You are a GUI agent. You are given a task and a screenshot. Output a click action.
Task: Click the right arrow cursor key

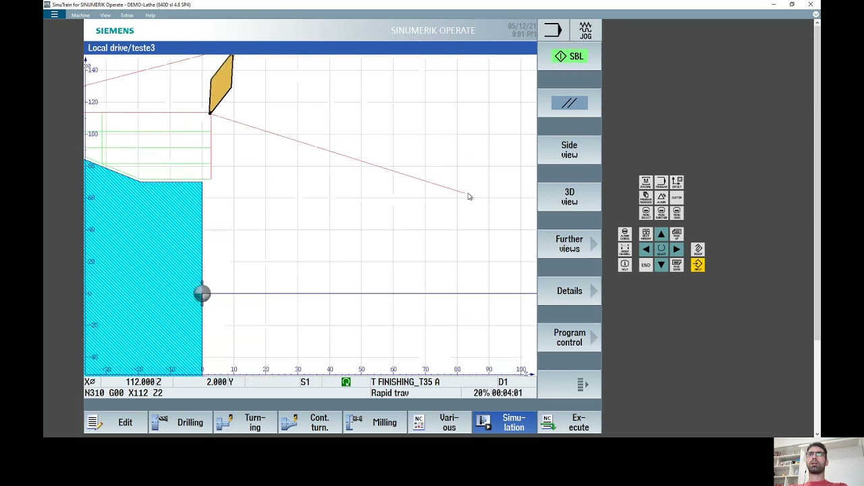[x=676, y=250]
